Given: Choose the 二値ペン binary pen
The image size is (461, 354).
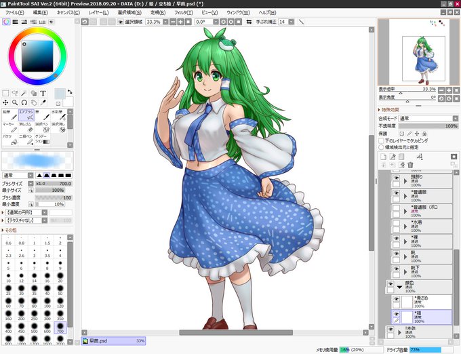Looking at the screenshot, I should pyautogui.click(x=26, y=140).
